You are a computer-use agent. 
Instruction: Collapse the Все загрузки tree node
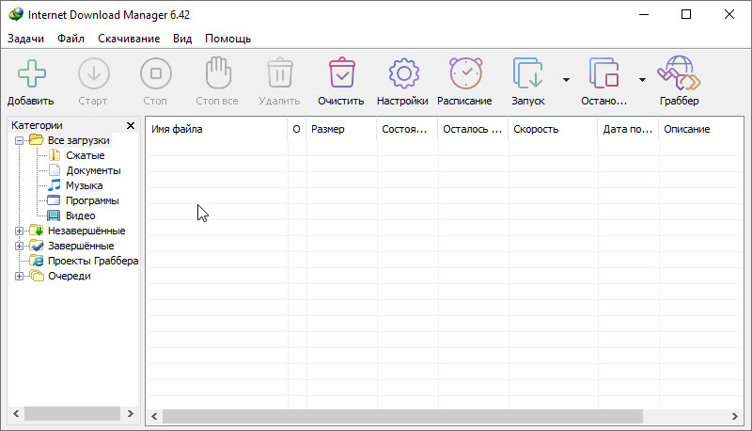(20, 140)
